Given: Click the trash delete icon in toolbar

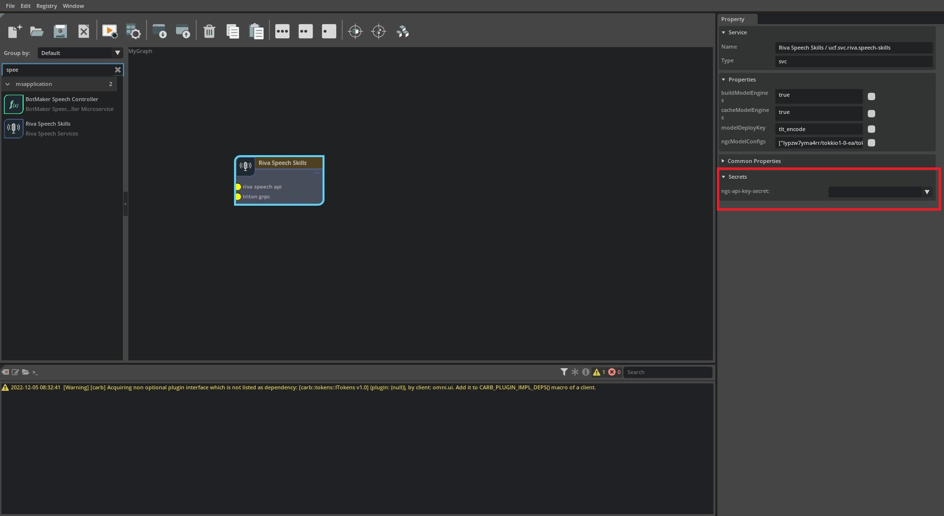Looking at the screenshot, I should click(x=209, y=31).
